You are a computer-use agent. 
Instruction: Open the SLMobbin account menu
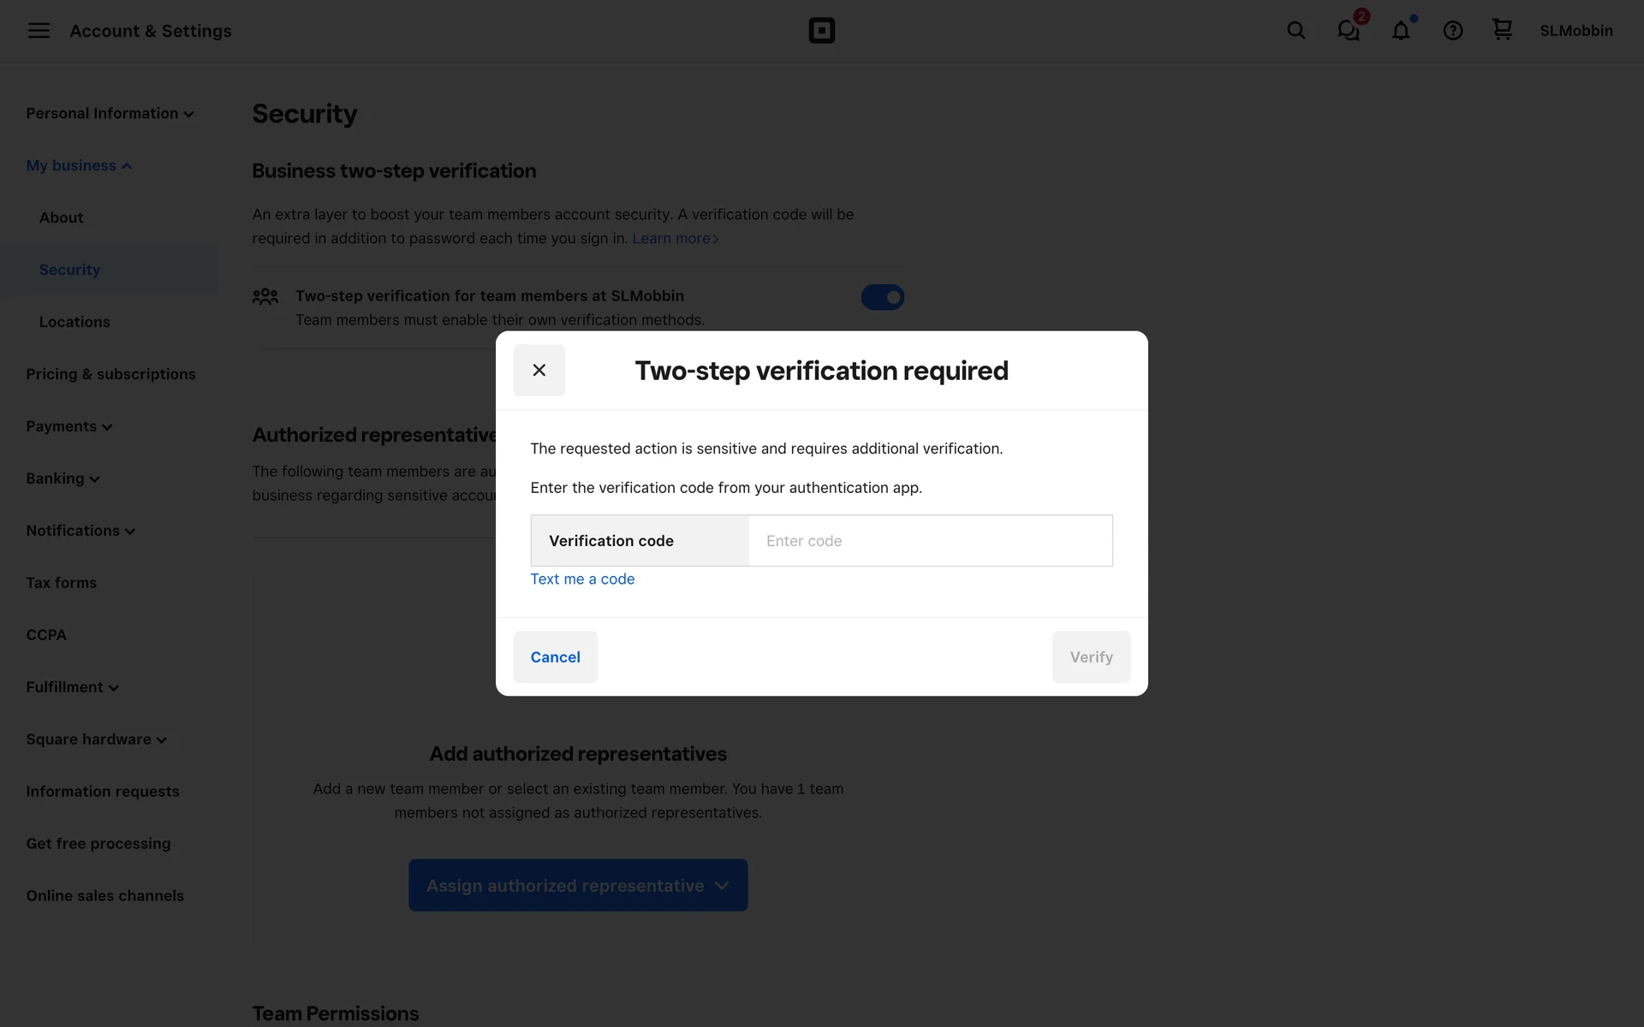coord(1575,31)
